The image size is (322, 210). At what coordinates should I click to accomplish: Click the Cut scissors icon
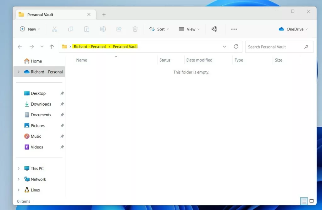pyautogui.click(x=54, y=29)
